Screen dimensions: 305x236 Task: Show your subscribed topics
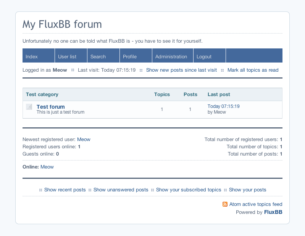(189, 190)
